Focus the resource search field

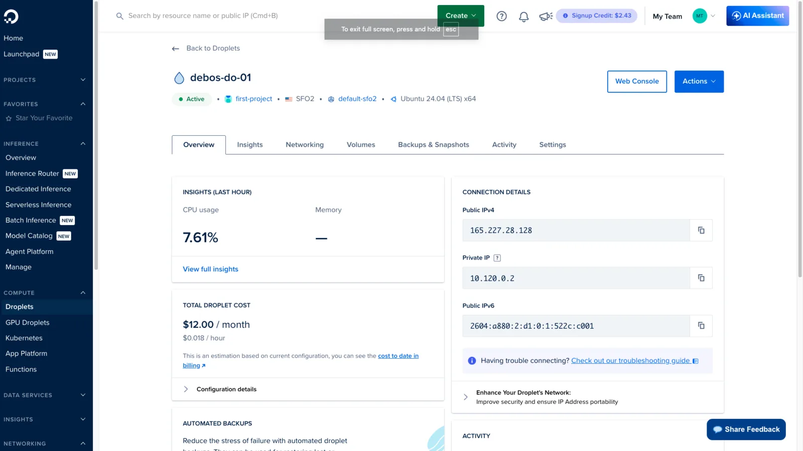(203, 16)
